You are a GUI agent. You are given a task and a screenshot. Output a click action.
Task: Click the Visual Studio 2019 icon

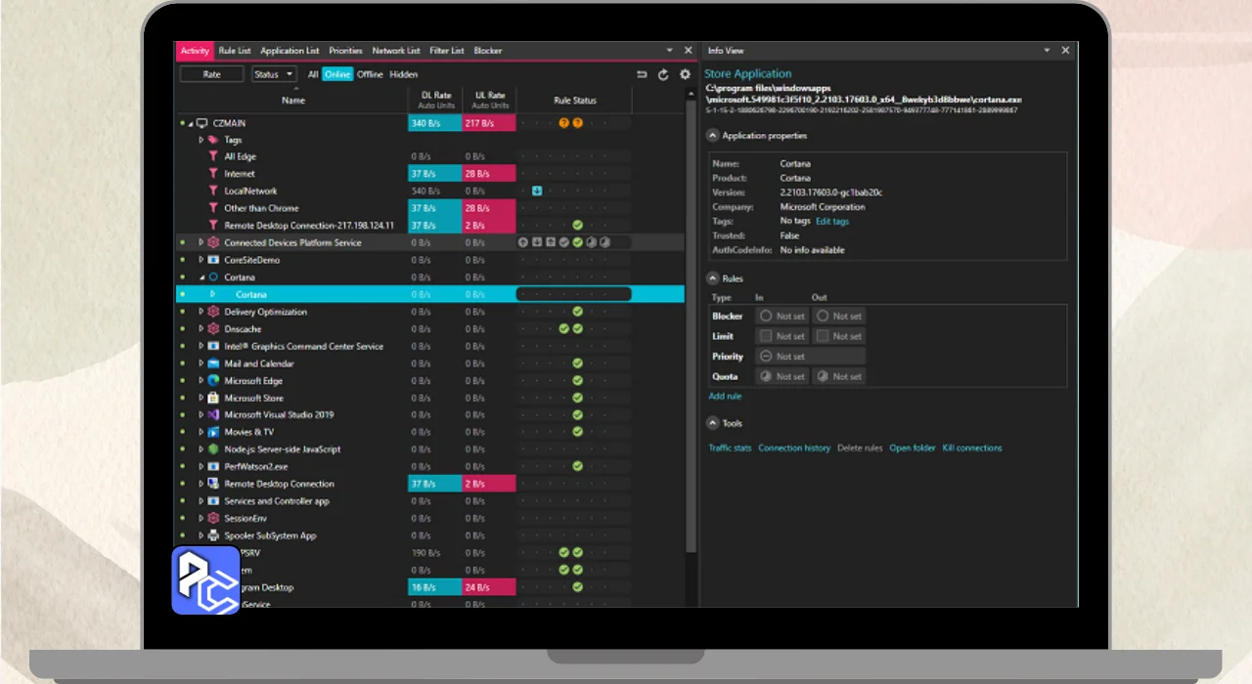point(213,414)
